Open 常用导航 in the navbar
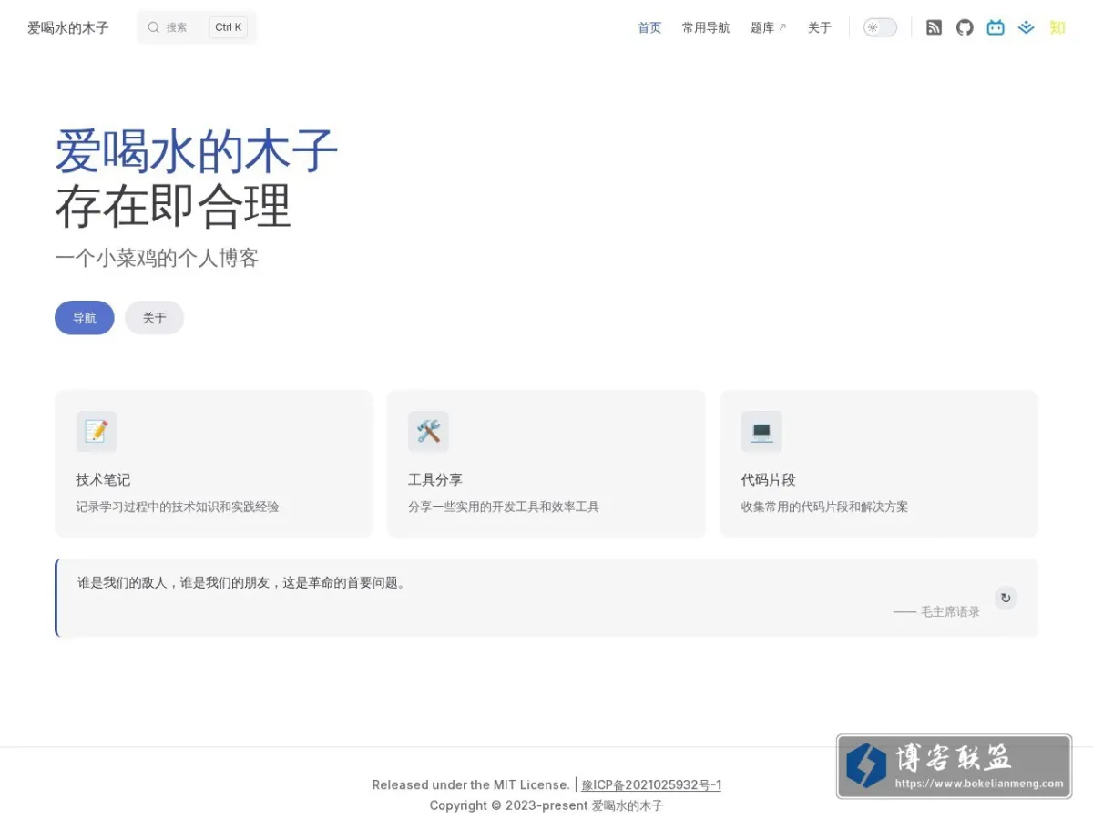This screenshot has height=820, width=1093. click(x=706, y=27)
